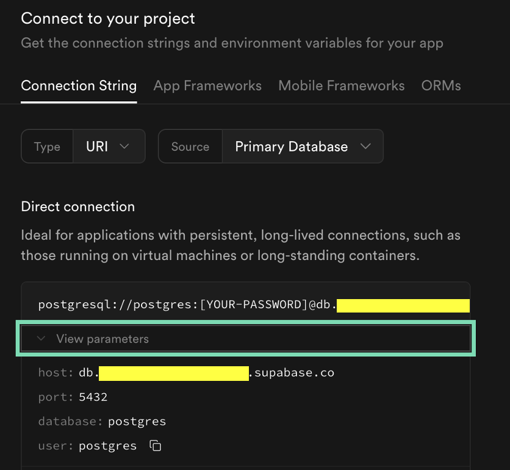This screenshot has height=470, width=510.
Task: Click the Connect to your project title
Action: [108, 18]
